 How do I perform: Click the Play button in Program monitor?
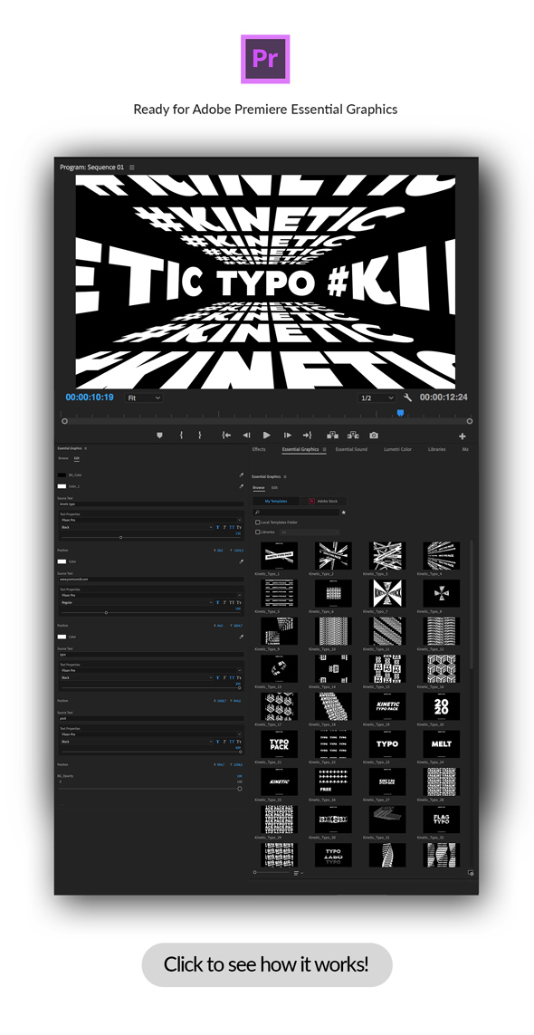pos(267,435)
